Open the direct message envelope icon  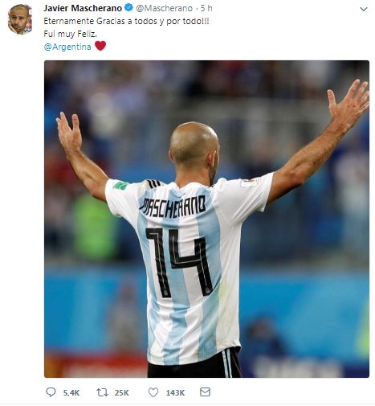205,392
